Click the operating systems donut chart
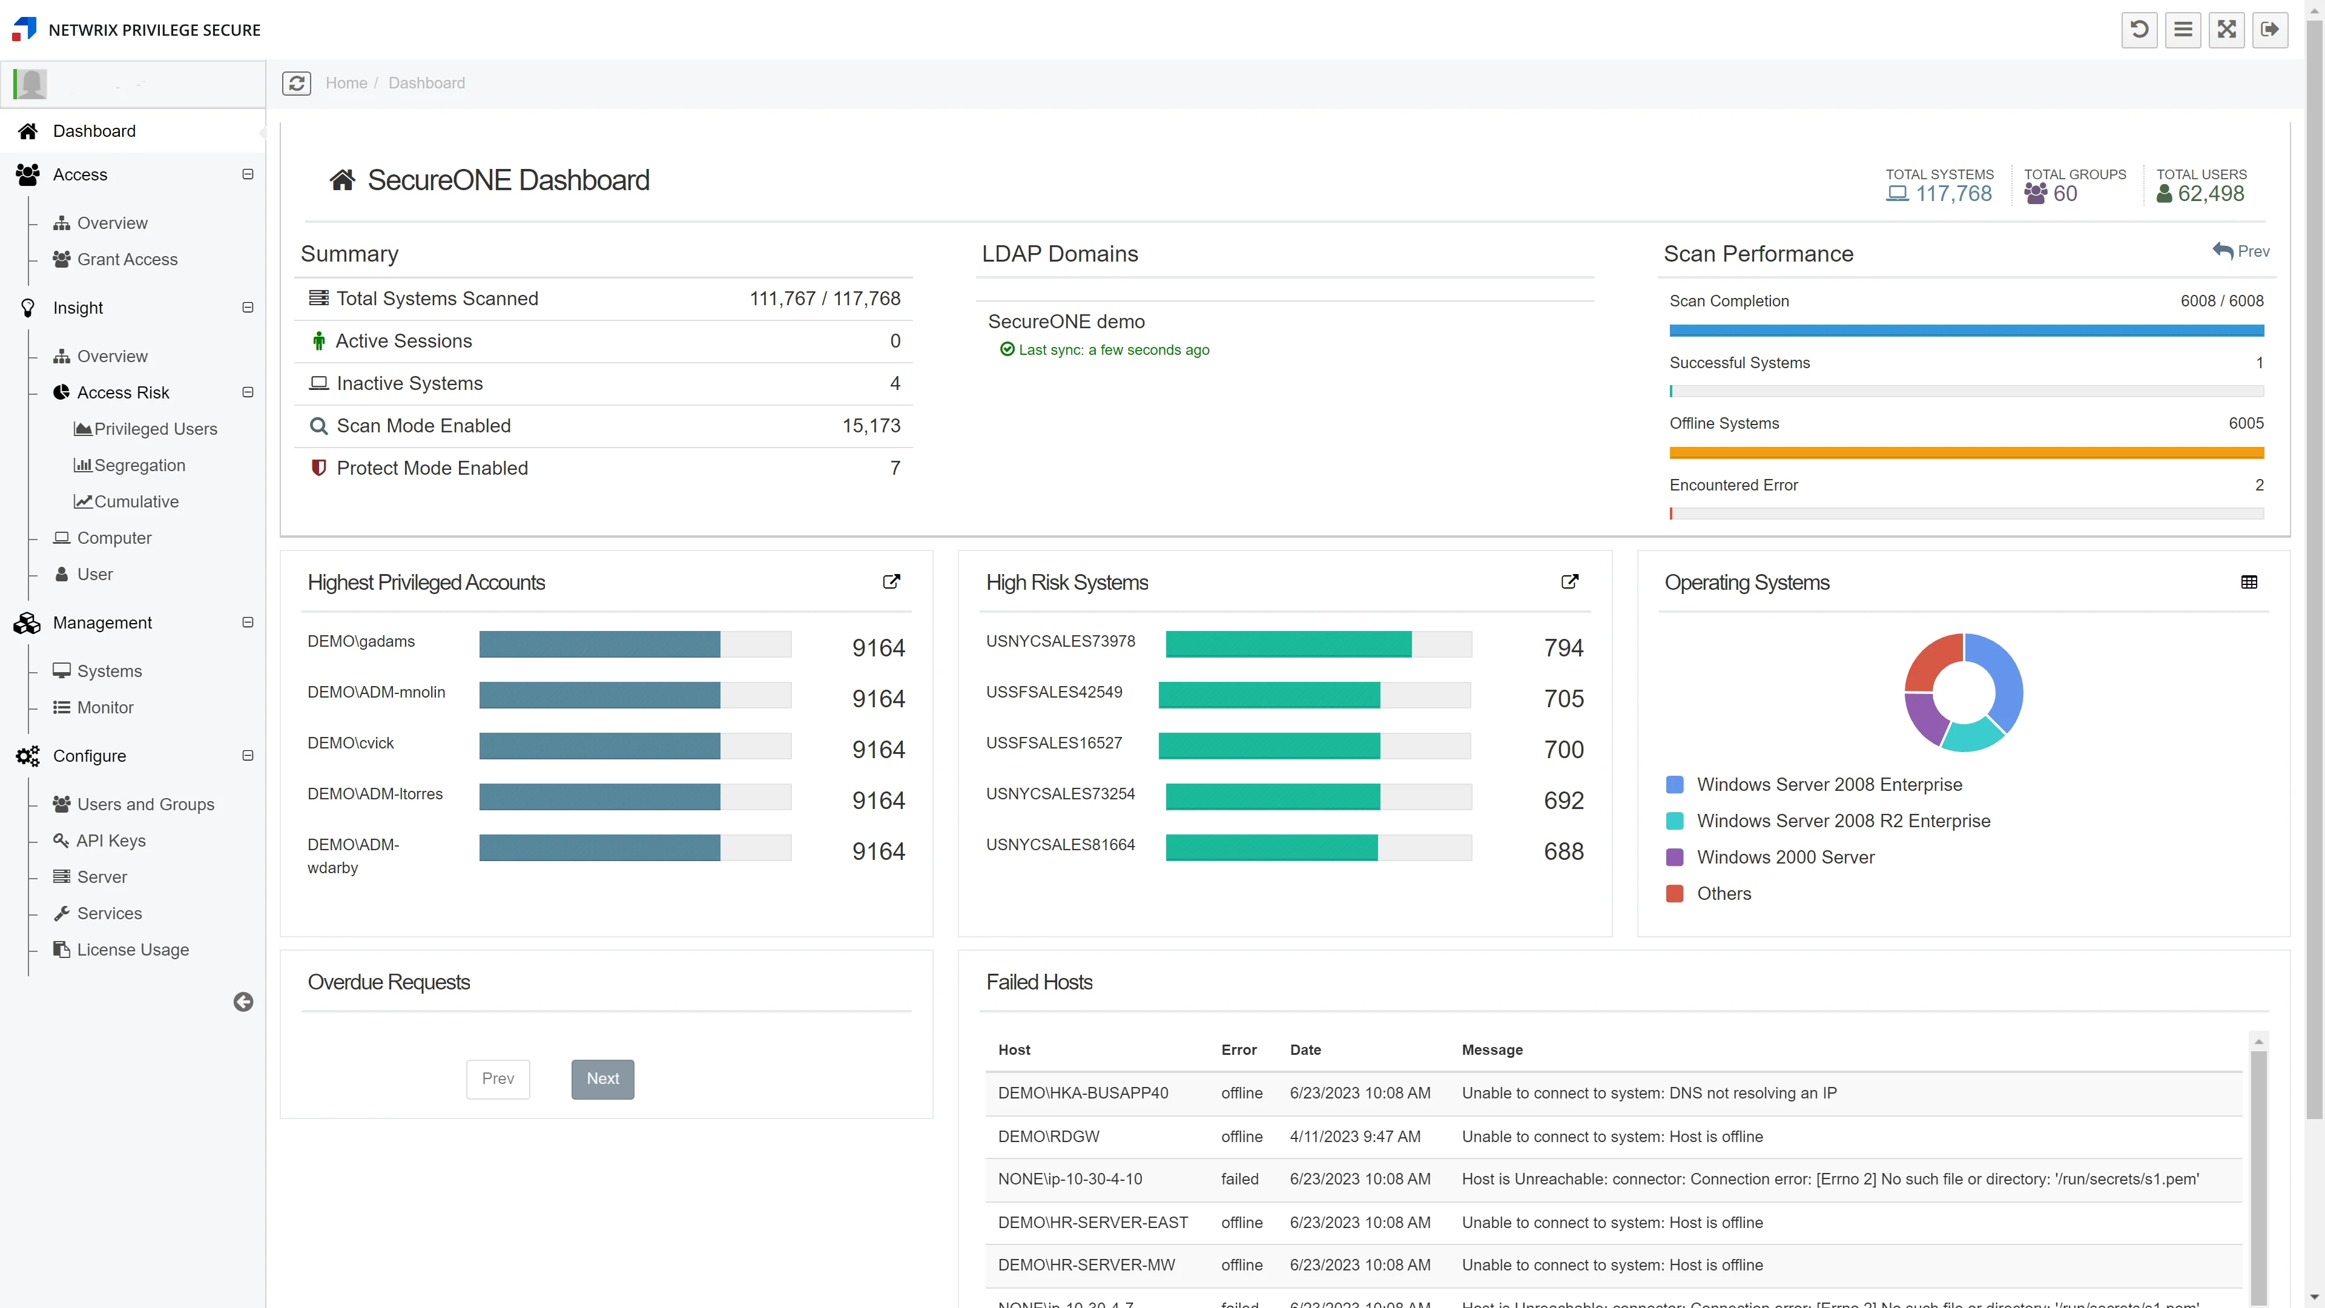Screen dimensions: 2325x1308 pos(1963,692)
